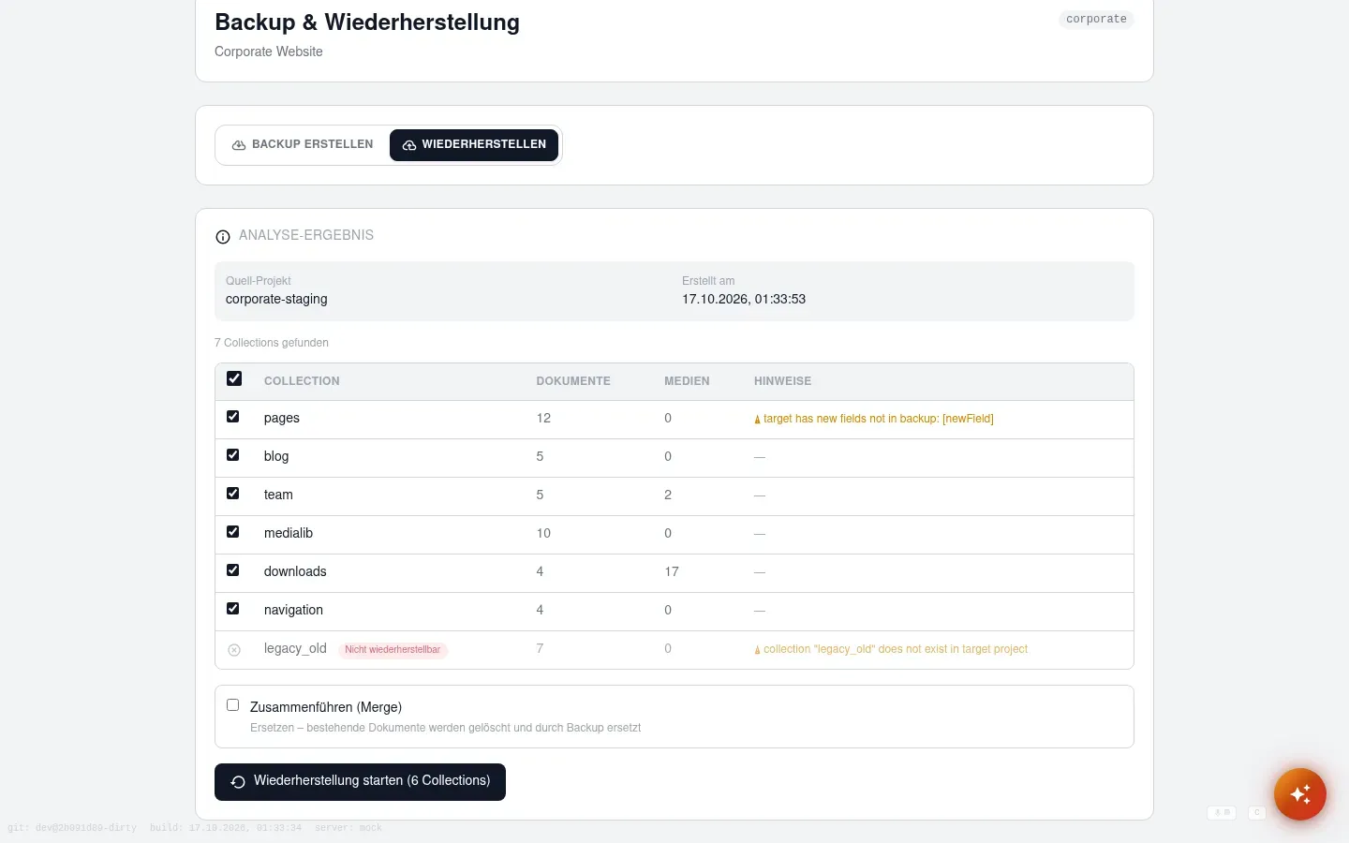Click the Nicht wiederherstellbar badge

click(x=393, y=650)
